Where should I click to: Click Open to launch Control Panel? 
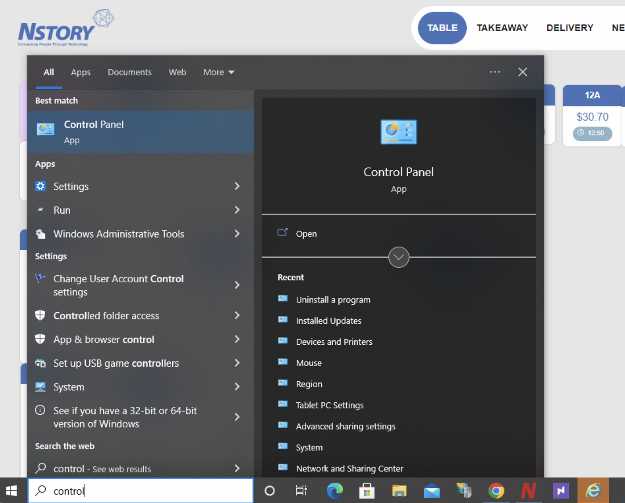click(306, 233)
